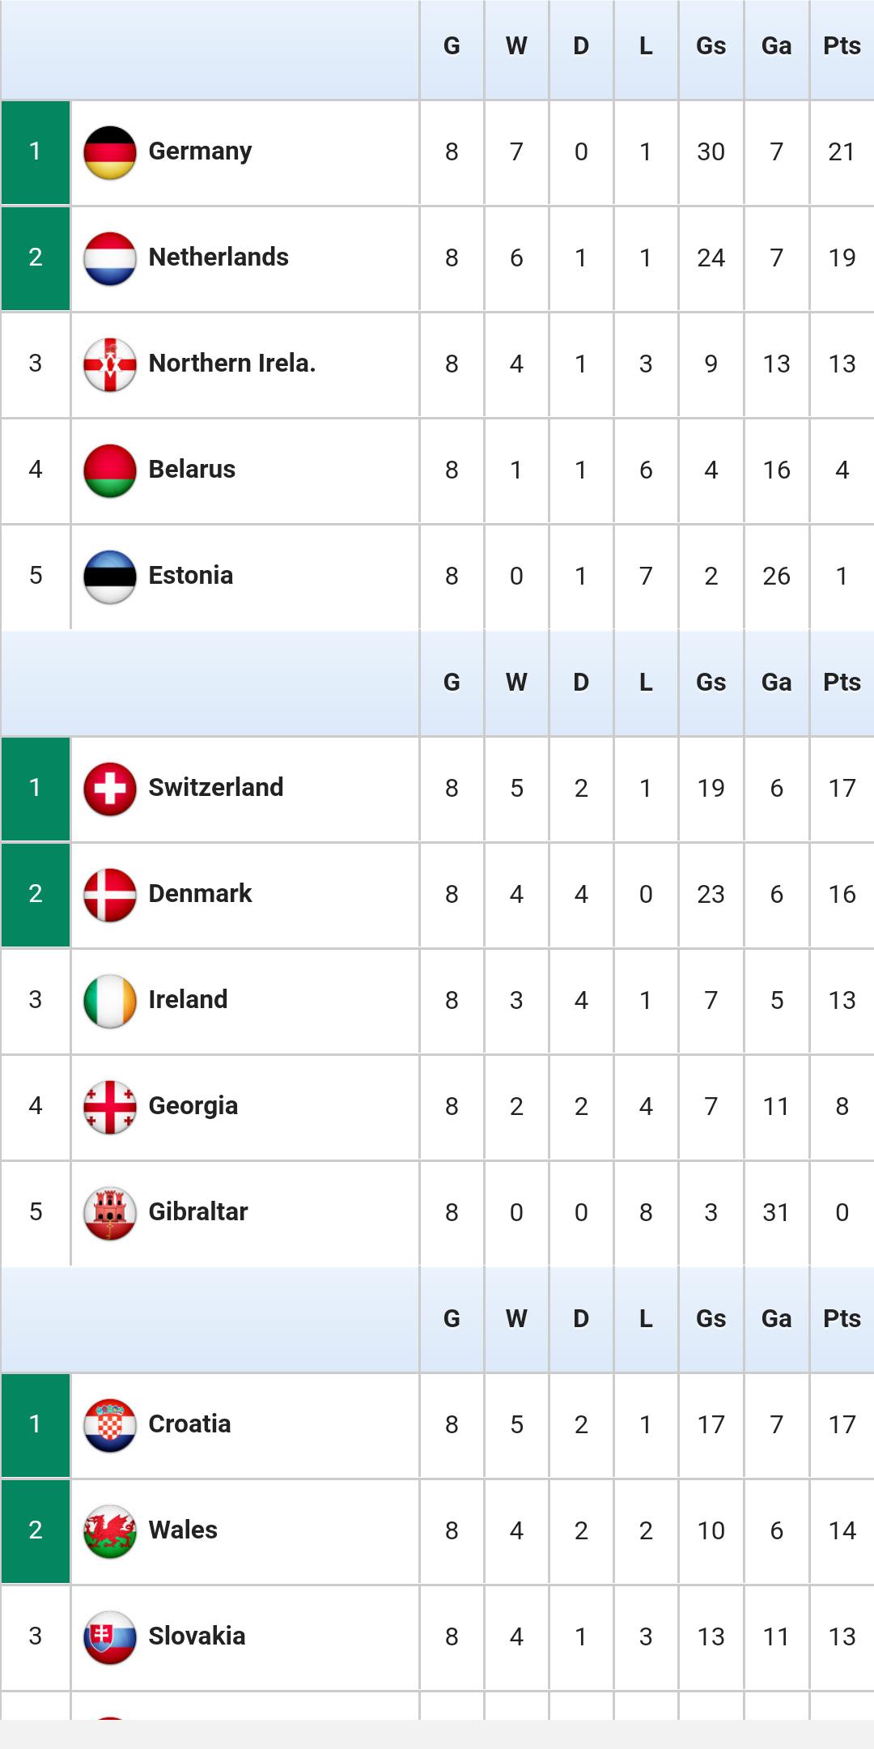874x1749 pixels.
Task: Tap Germany's 21 points cell
Action: (x=842, y=152)
